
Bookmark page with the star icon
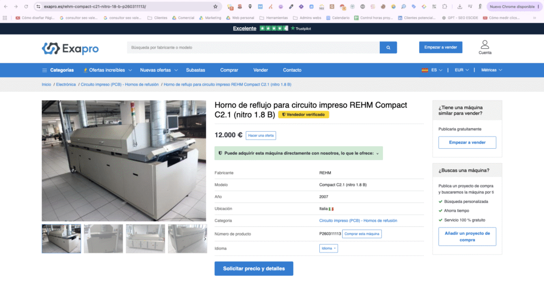point(216,6)
